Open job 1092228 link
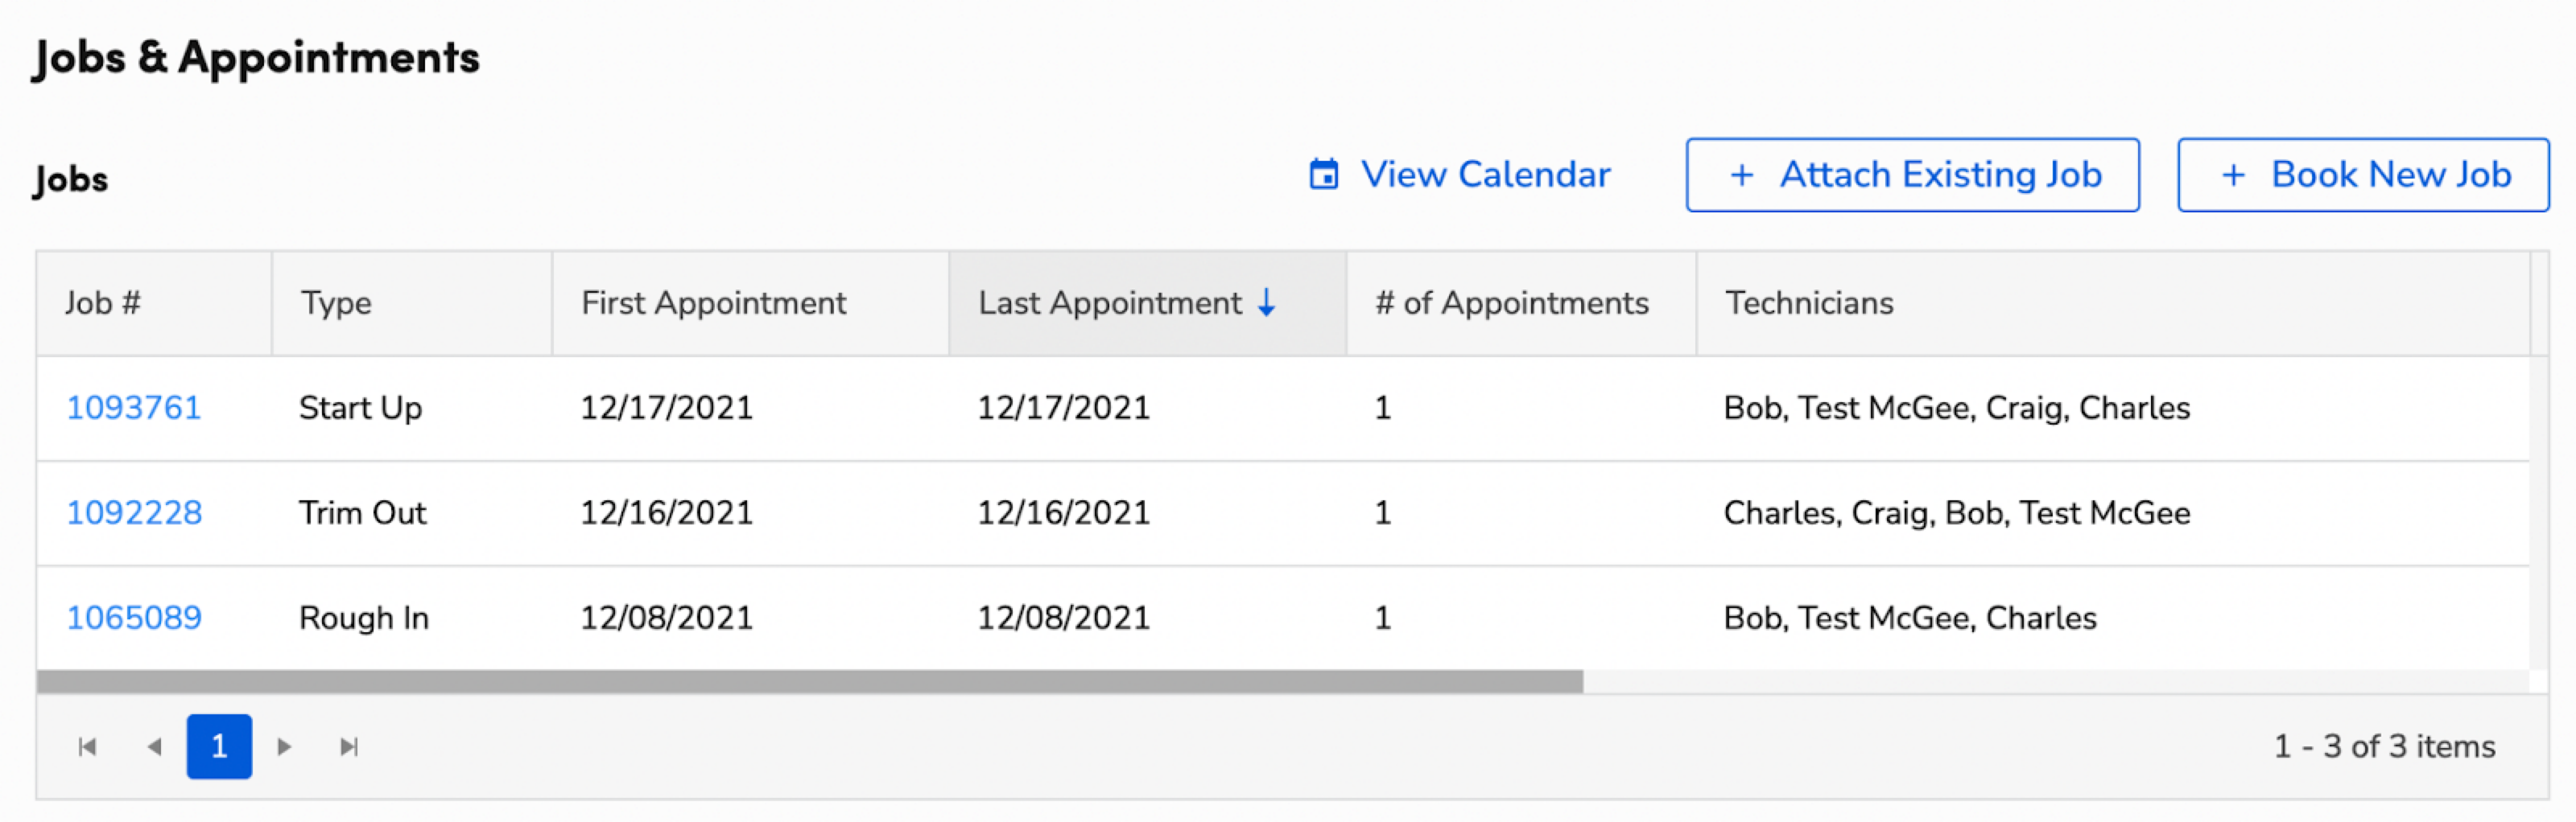 pos(134,512)
